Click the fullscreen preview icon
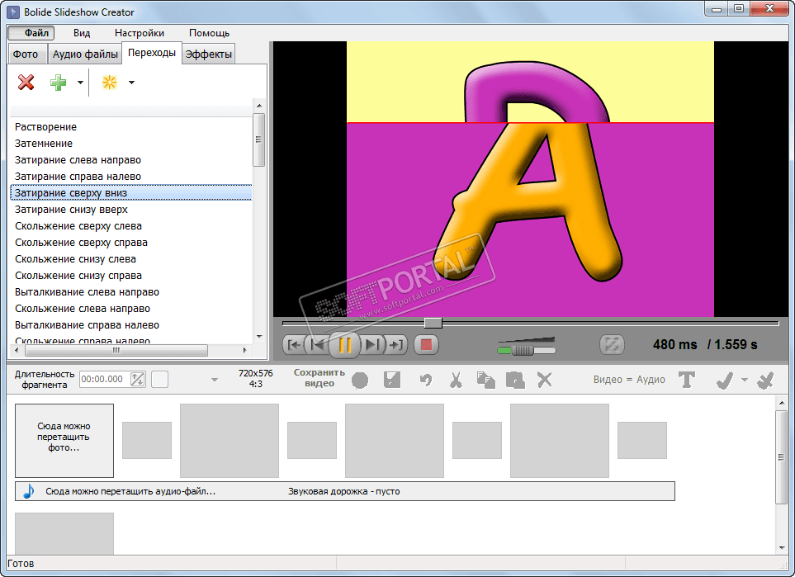 pyautogui.click(x=612, y=345)
